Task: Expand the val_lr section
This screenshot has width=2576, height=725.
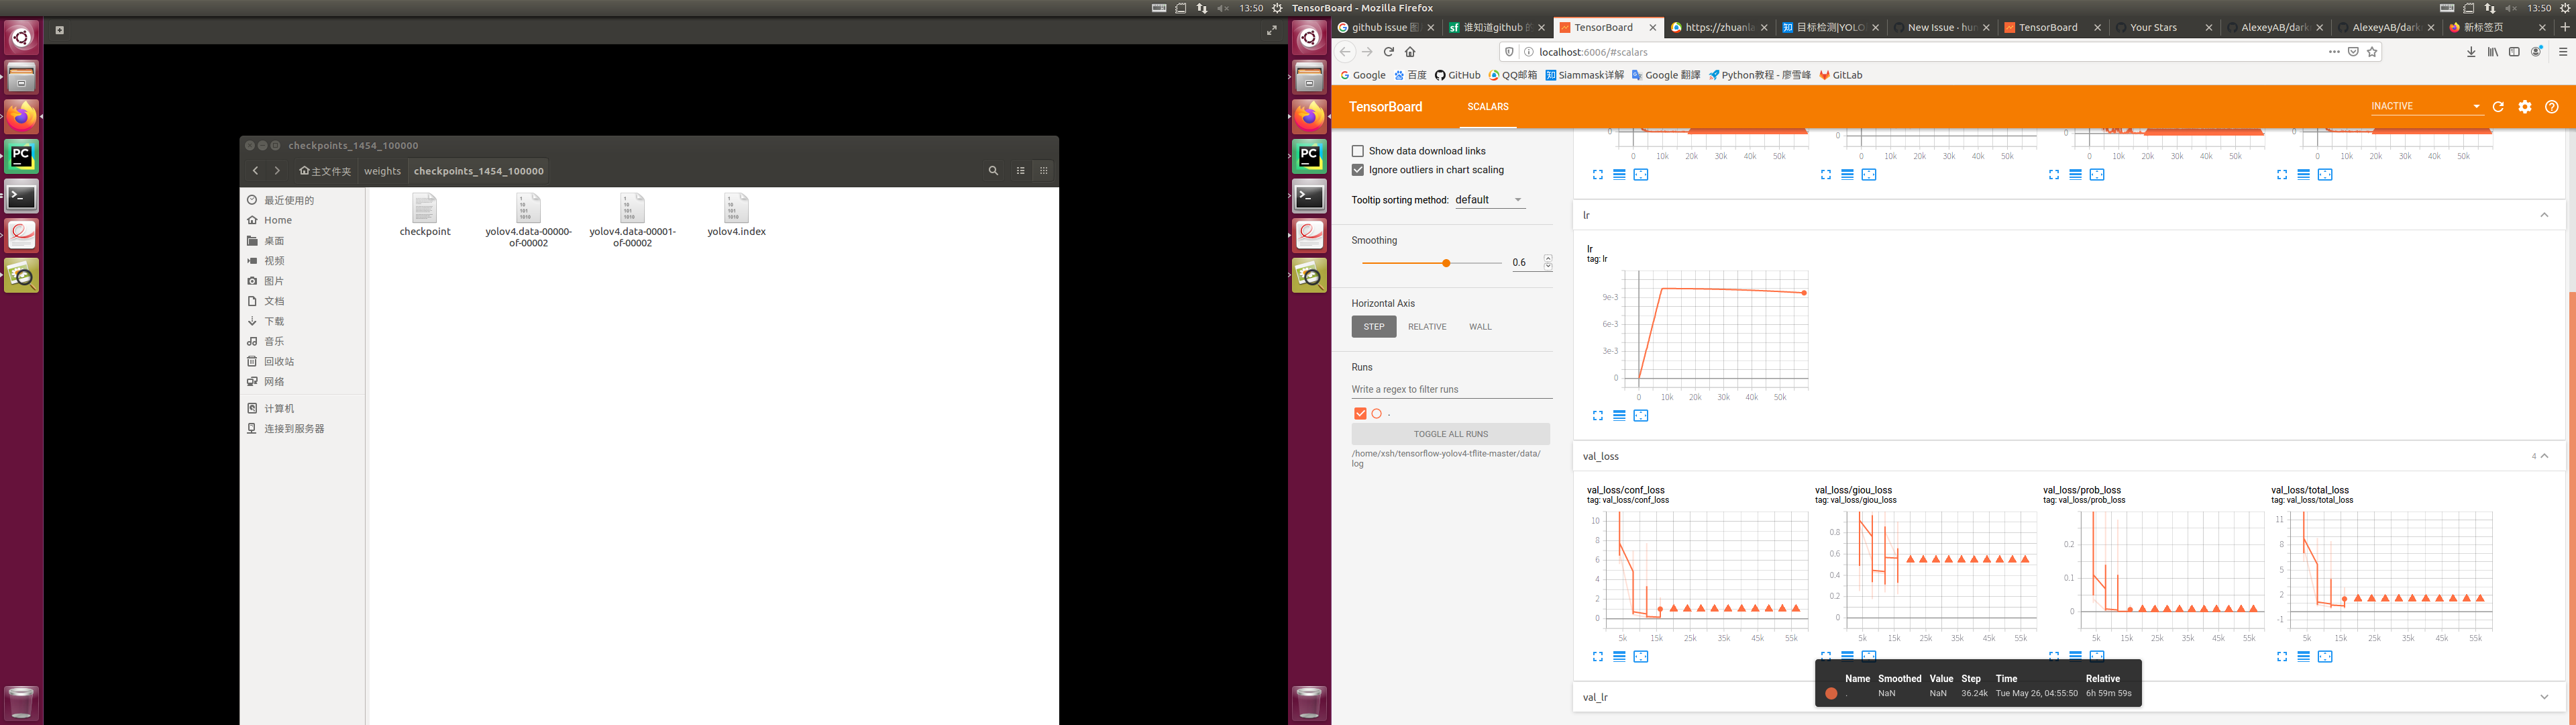Action: pyautogui.click(x=2544, y=697)
